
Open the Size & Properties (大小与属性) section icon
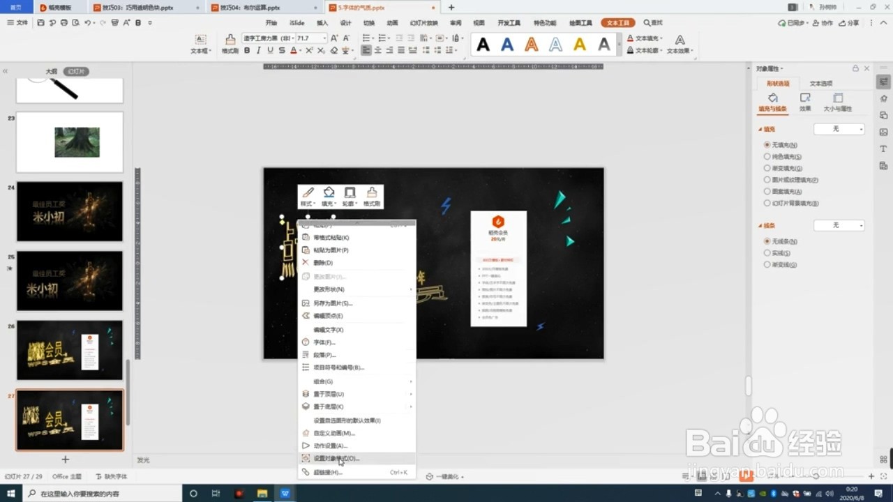(838, 98)
